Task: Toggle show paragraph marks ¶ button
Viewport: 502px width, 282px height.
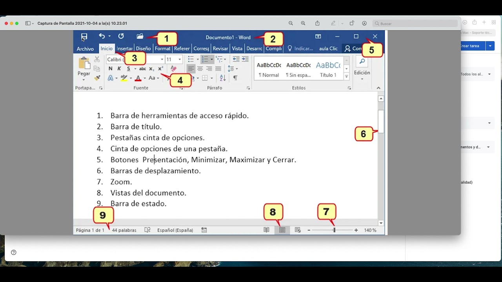Action: (x=235, y=78)
